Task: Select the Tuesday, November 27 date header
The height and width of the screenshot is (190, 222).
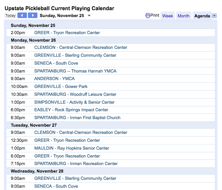Action: coord(34,125)
